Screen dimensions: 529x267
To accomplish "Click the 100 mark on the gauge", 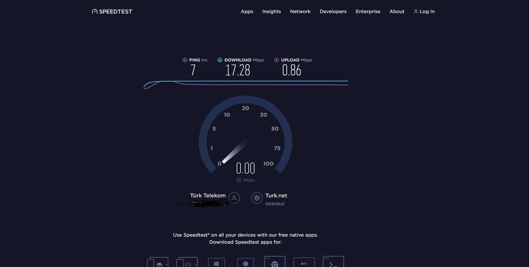I will pos(268,163).
